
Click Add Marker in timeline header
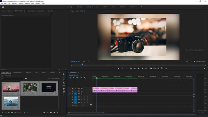81,78
